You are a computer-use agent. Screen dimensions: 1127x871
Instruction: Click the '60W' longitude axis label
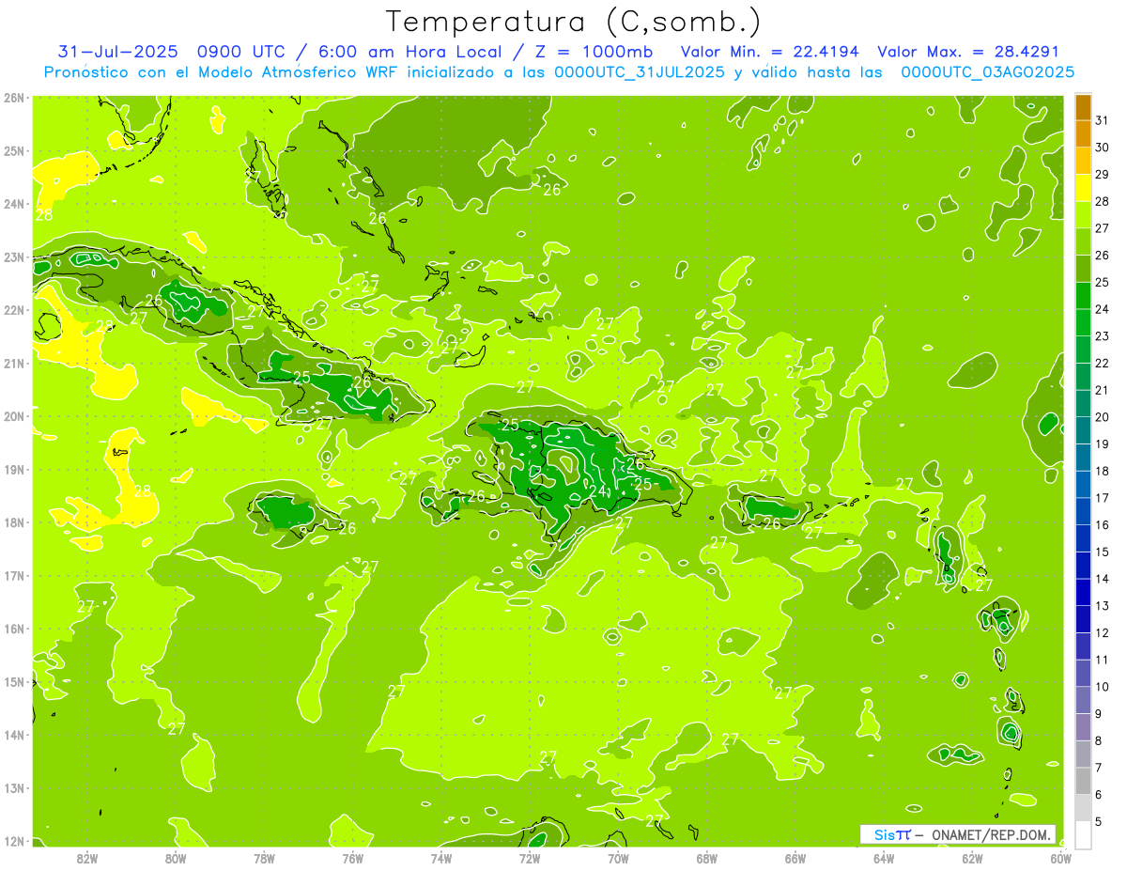coord(1060,858)
